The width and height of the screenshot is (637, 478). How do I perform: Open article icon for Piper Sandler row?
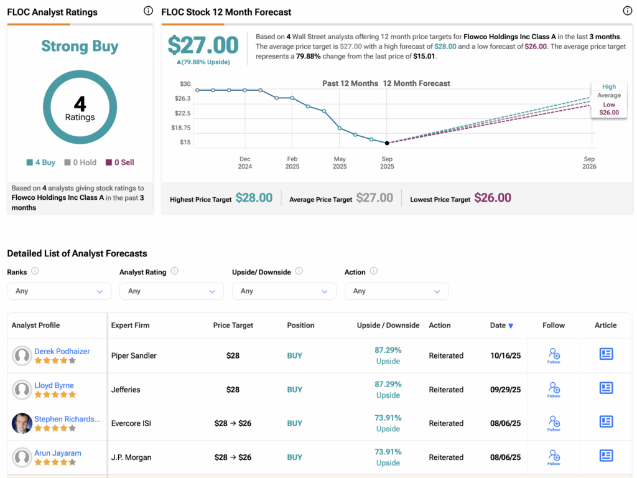(606, 354)
